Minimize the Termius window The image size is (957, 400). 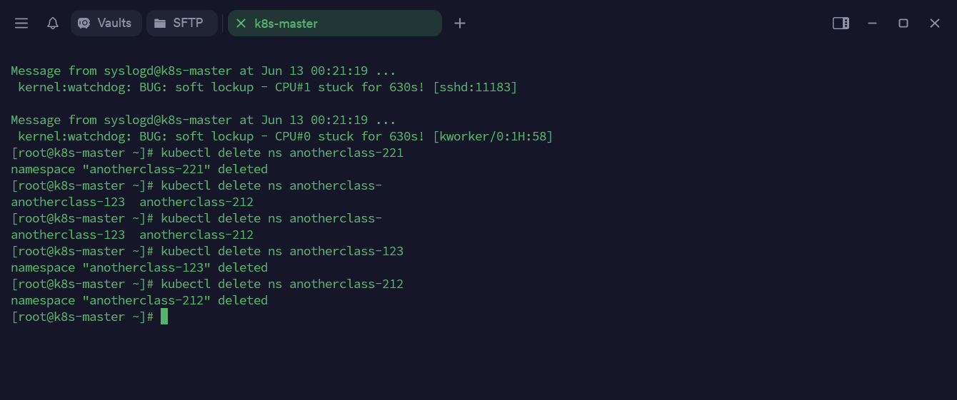click(x=872, y=24)
